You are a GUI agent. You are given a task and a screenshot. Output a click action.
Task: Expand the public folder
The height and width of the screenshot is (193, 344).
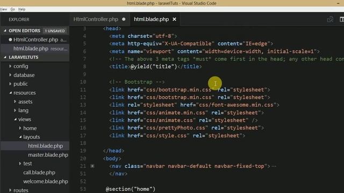(x=10, y=84)
